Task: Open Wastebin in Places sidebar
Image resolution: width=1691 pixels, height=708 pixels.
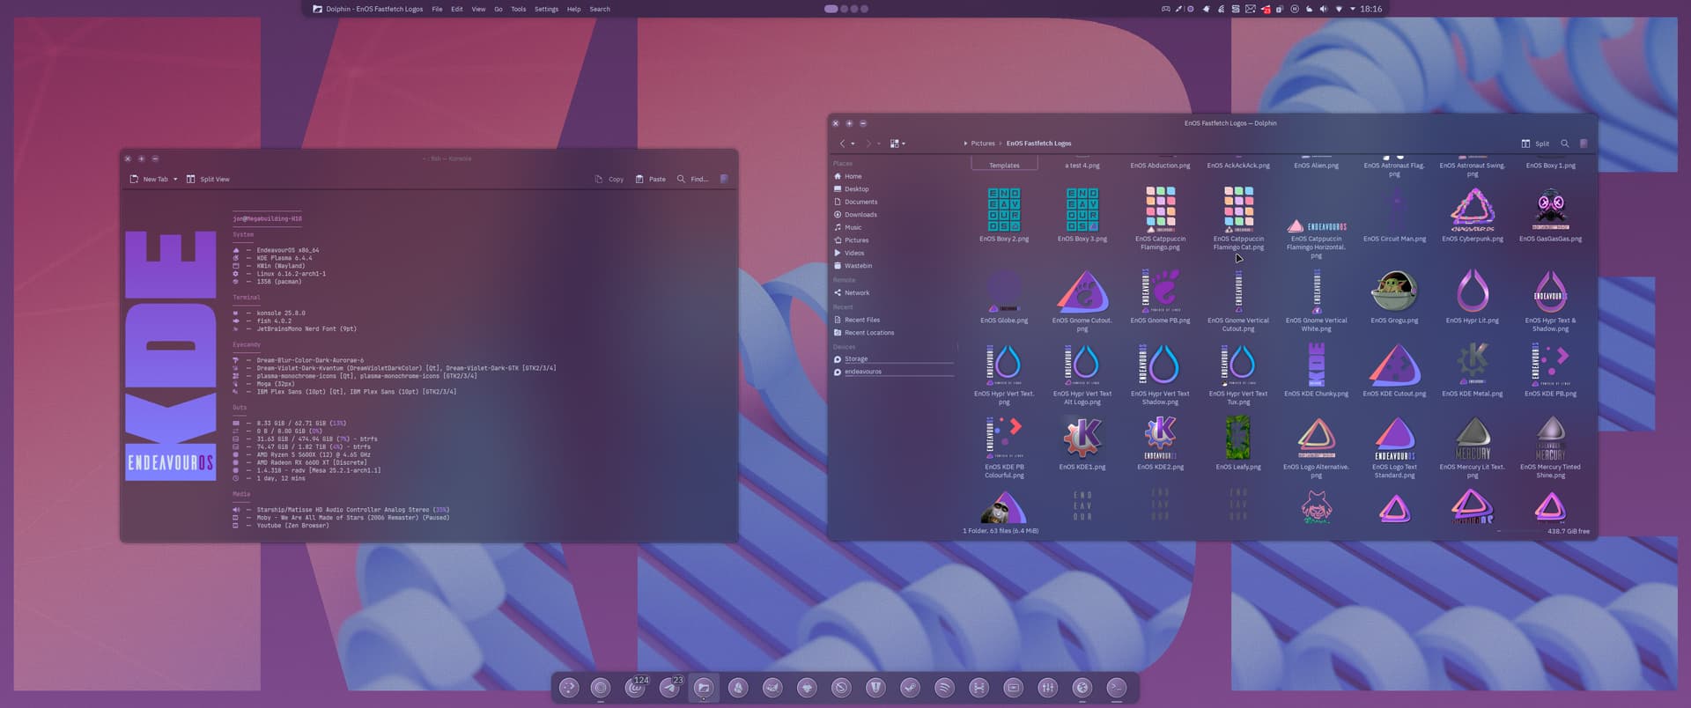Action: point(893,266)
